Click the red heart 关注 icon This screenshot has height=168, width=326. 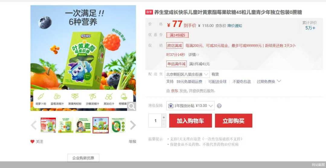(x=32, y=142)
